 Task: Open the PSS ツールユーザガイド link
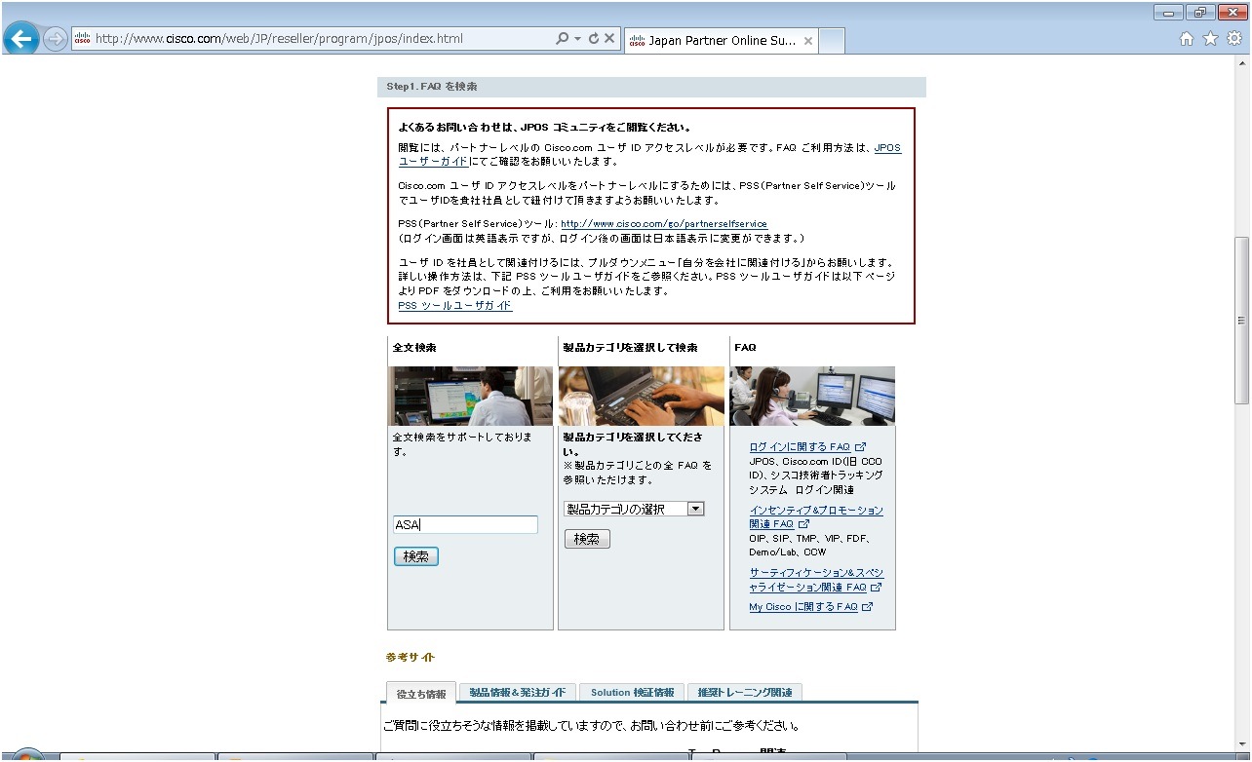[x=455, y=305]
